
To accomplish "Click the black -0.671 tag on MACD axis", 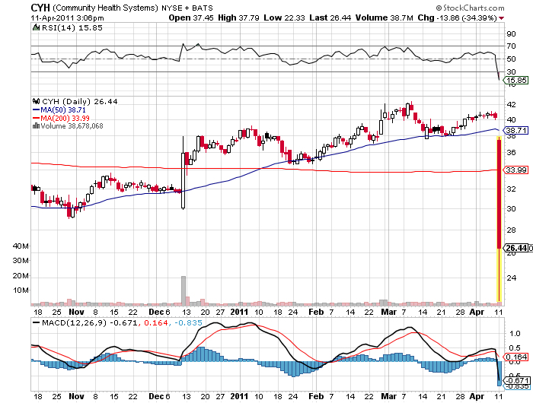I will [516, 381].
